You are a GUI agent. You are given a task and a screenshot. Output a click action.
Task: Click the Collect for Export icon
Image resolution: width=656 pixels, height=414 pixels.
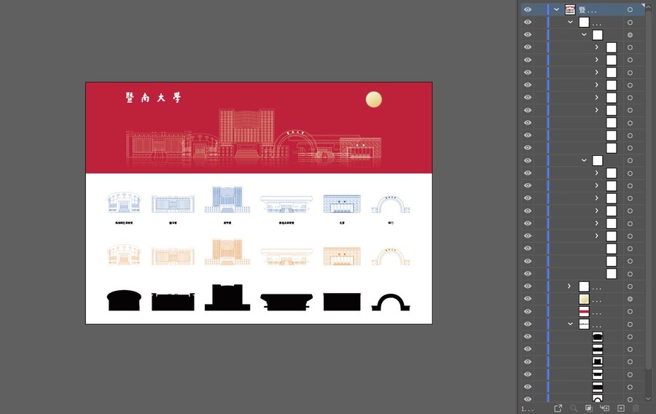[x=558, y=408]
